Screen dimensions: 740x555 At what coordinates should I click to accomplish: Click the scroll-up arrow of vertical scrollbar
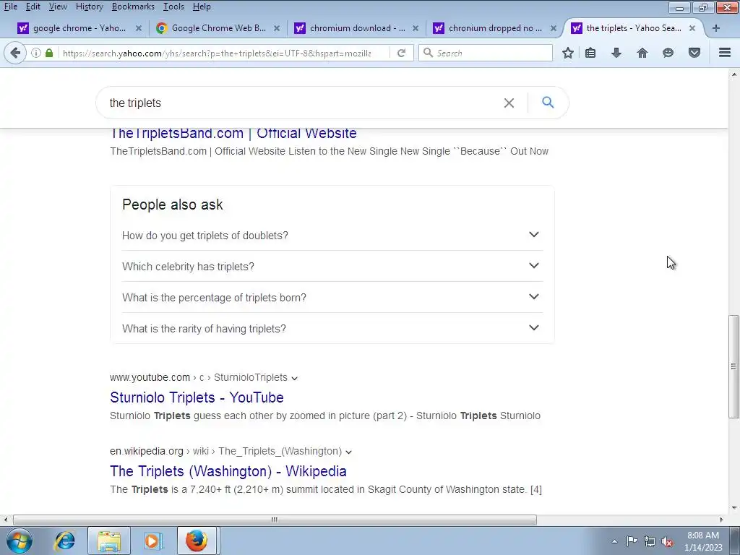(x=734, y=74)
